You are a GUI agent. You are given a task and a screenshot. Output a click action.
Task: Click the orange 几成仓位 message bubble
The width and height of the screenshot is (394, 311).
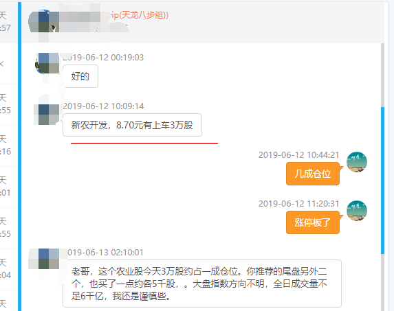click(313, 174)
